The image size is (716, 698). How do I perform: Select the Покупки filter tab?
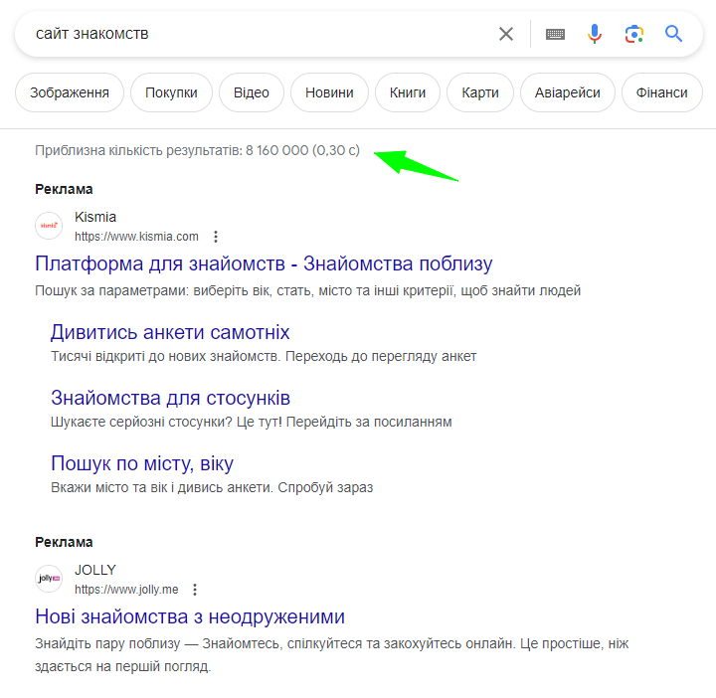click(171, 92)
